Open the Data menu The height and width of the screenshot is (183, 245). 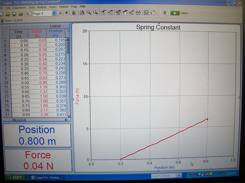click(x=32, y=8)
